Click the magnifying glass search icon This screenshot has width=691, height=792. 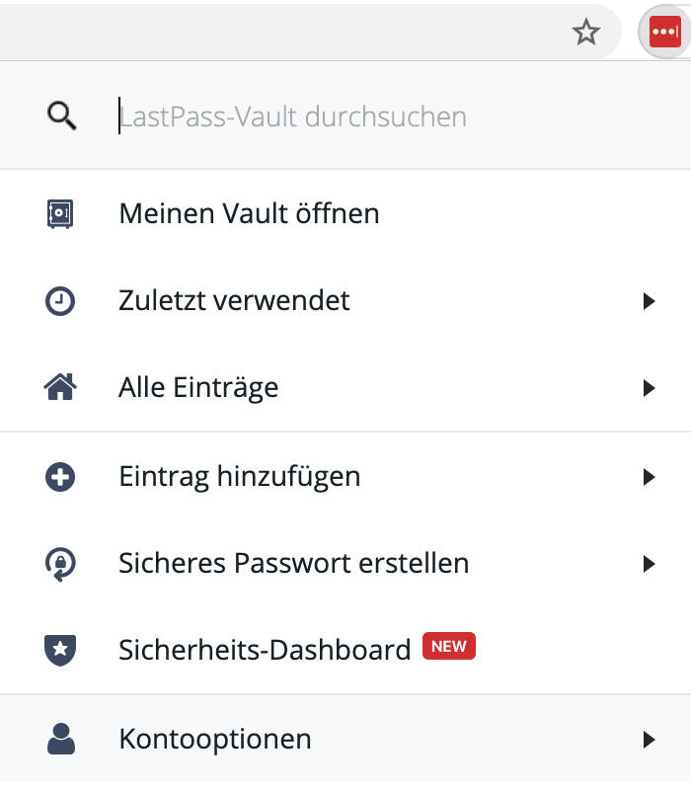[x=61, y=117]
